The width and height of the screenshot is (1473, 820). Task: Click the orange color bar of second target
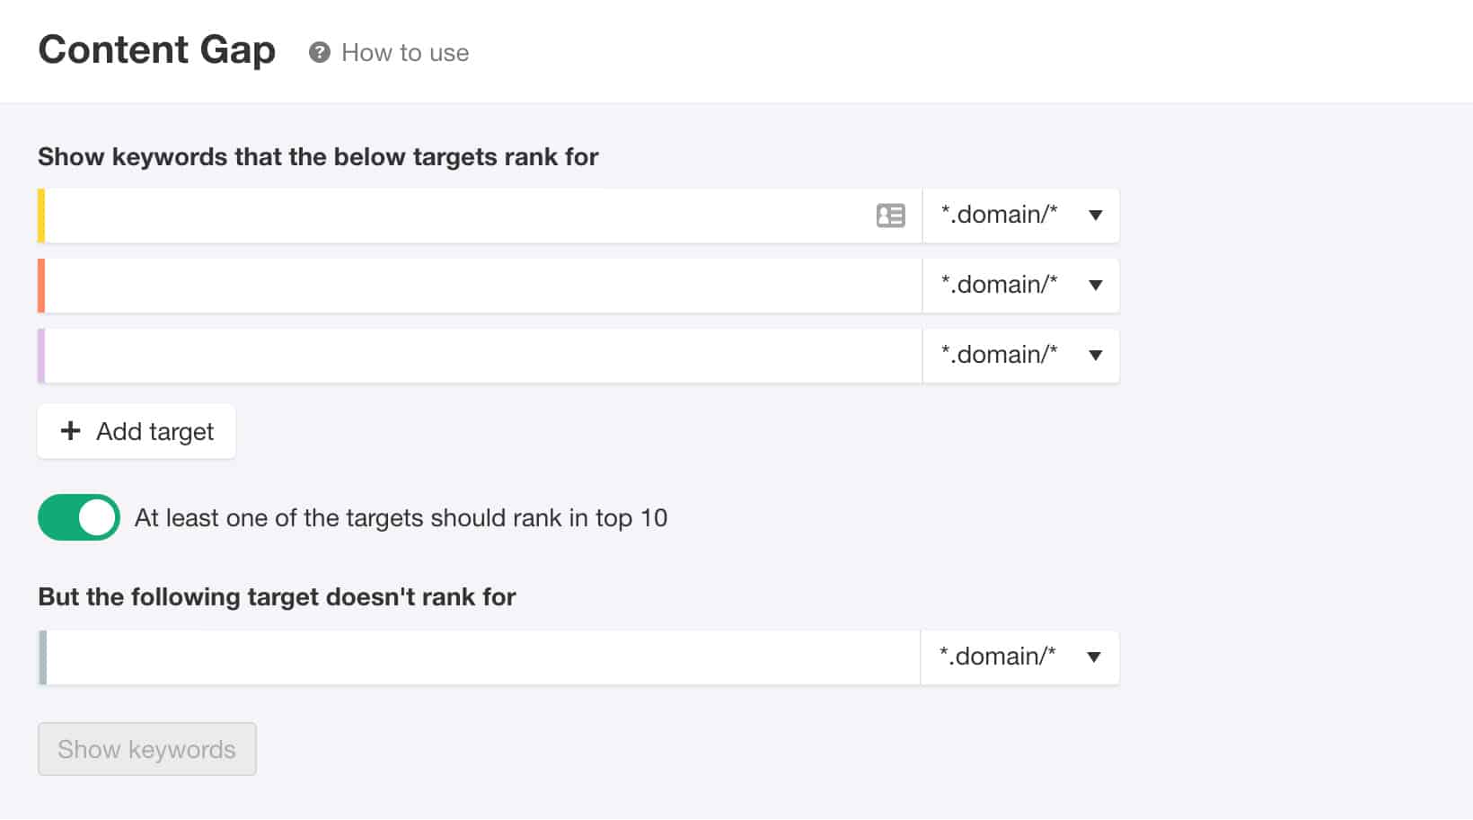pos(41,286)
